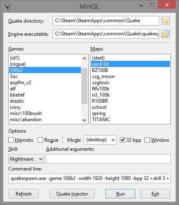Toggle the Window mode checkbox
This screenshot has height=205, width=179.
point(147,140)
